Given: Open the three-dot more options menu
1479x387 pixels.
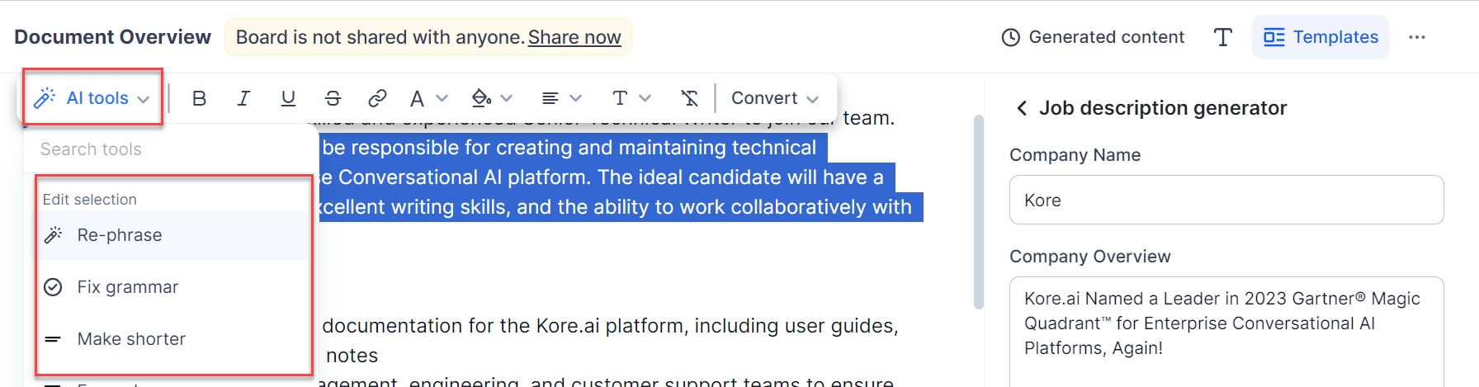Looking at the screenshot, I should coord(1417,37).
